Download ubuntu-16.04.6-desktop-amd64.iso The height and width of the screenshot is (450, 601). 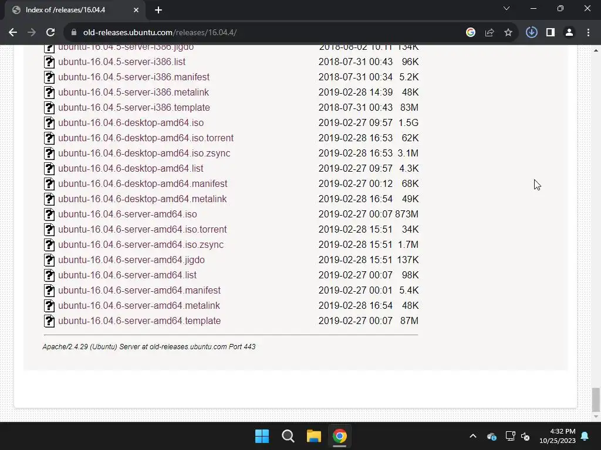pos(131,123)
